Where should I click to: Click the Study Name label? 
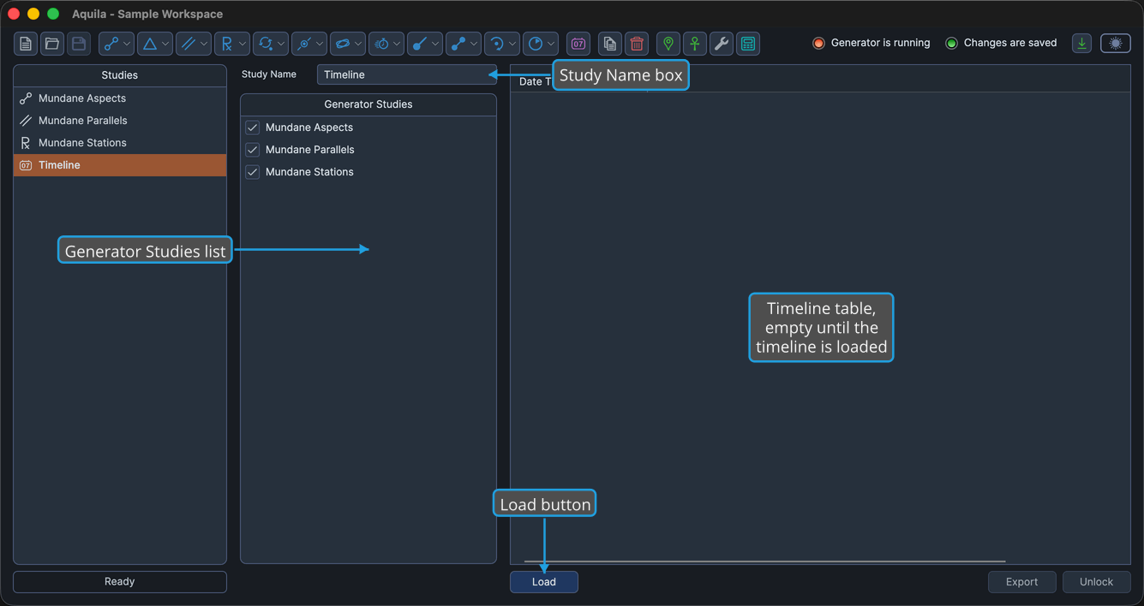click(x=269, y=74)
